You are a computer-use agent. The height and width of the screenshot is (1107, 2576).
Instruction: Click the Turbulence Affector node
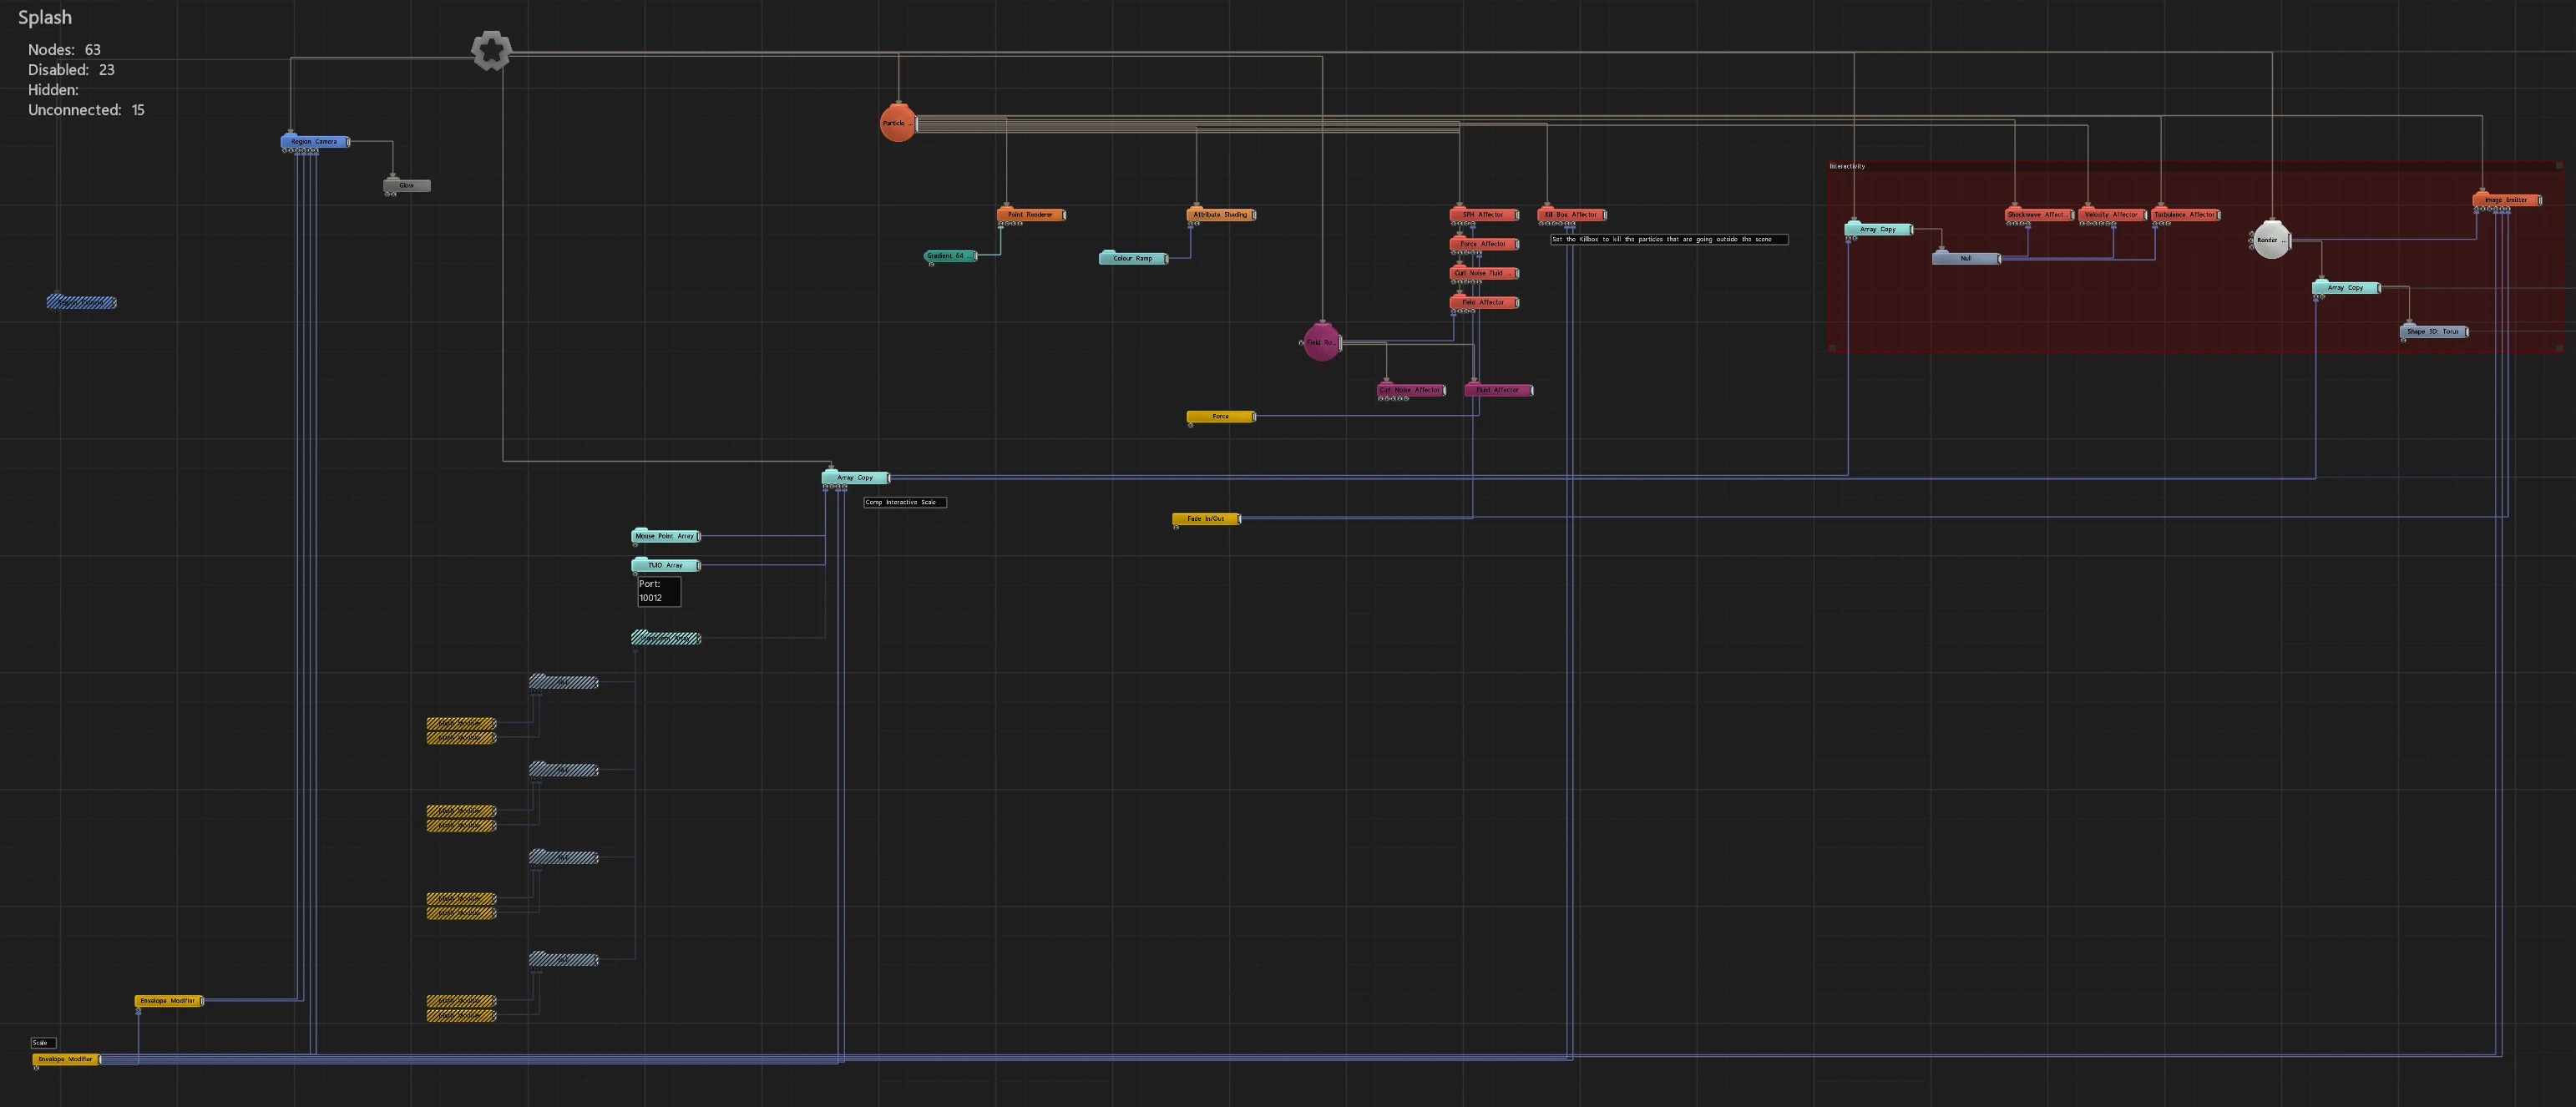(2186, 215)
